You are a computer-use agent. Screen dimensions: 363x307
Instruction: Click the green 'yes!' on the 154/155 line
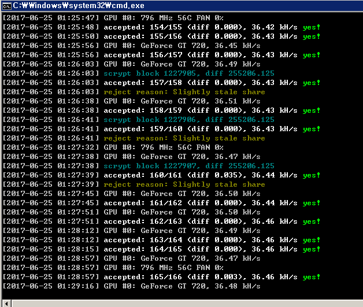(x=312, y=27)
